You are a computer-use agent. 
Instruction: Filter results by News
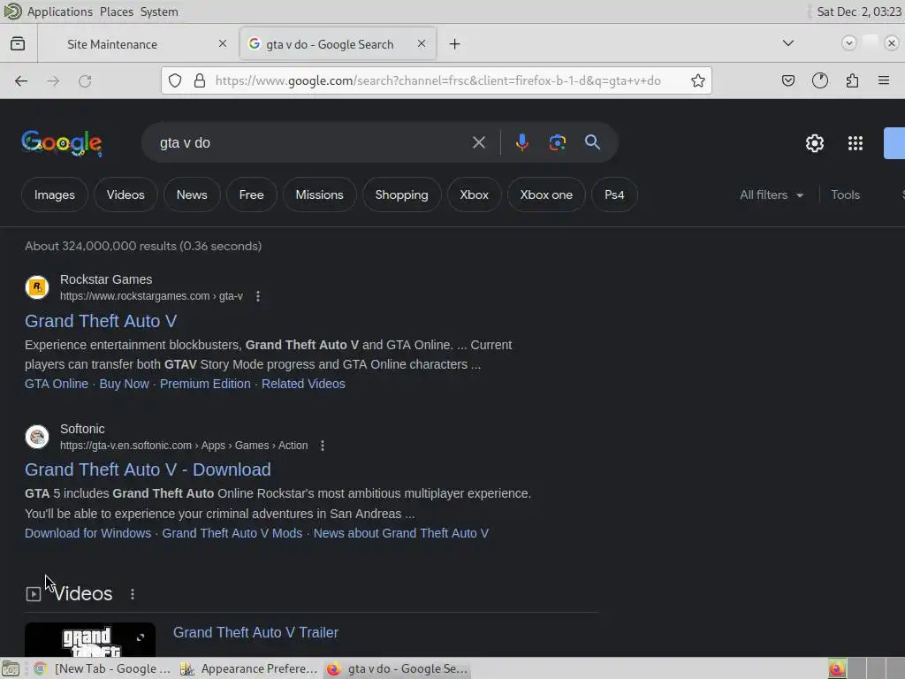[192, 195]
